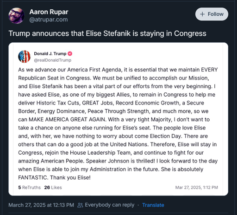
Task: Click the FANTASTIC. Thank you Elise! line
Action: coord(54,177)
